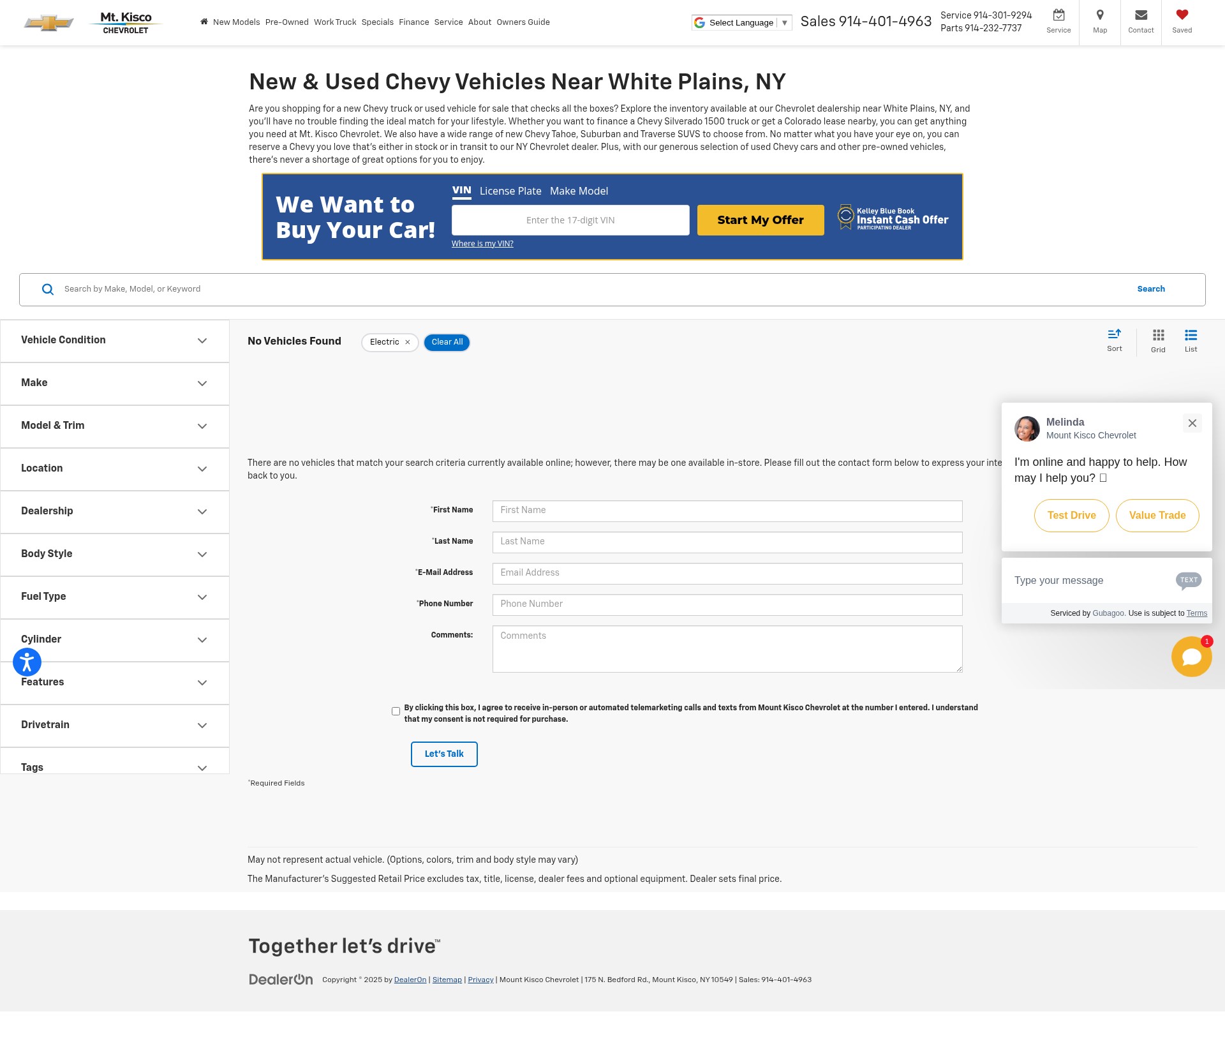Expand the Fuel Type filter

[115, 597]
